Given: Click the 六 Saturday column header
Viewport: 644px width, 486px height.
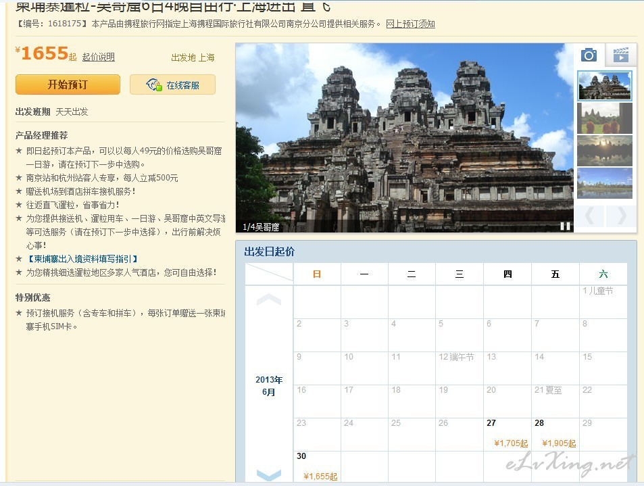Looking at the screenshot, I should coord(603,274).
